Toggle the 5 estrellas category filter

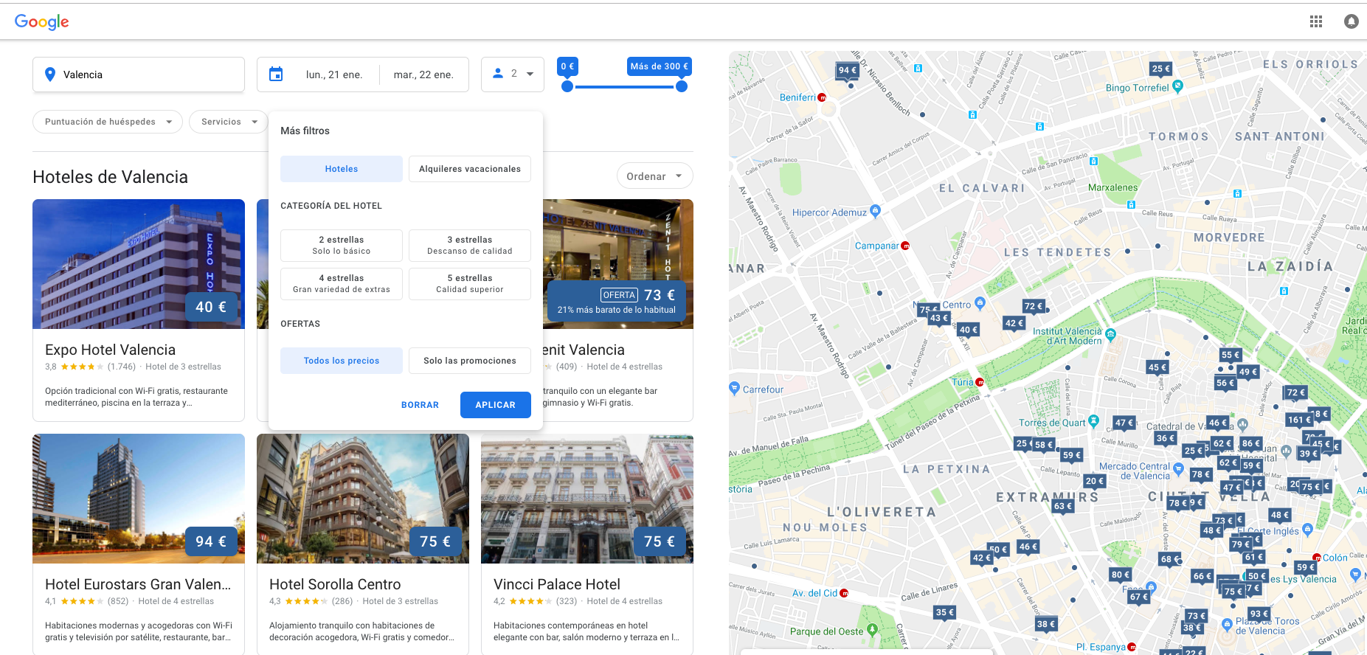(x=469, y=283)
